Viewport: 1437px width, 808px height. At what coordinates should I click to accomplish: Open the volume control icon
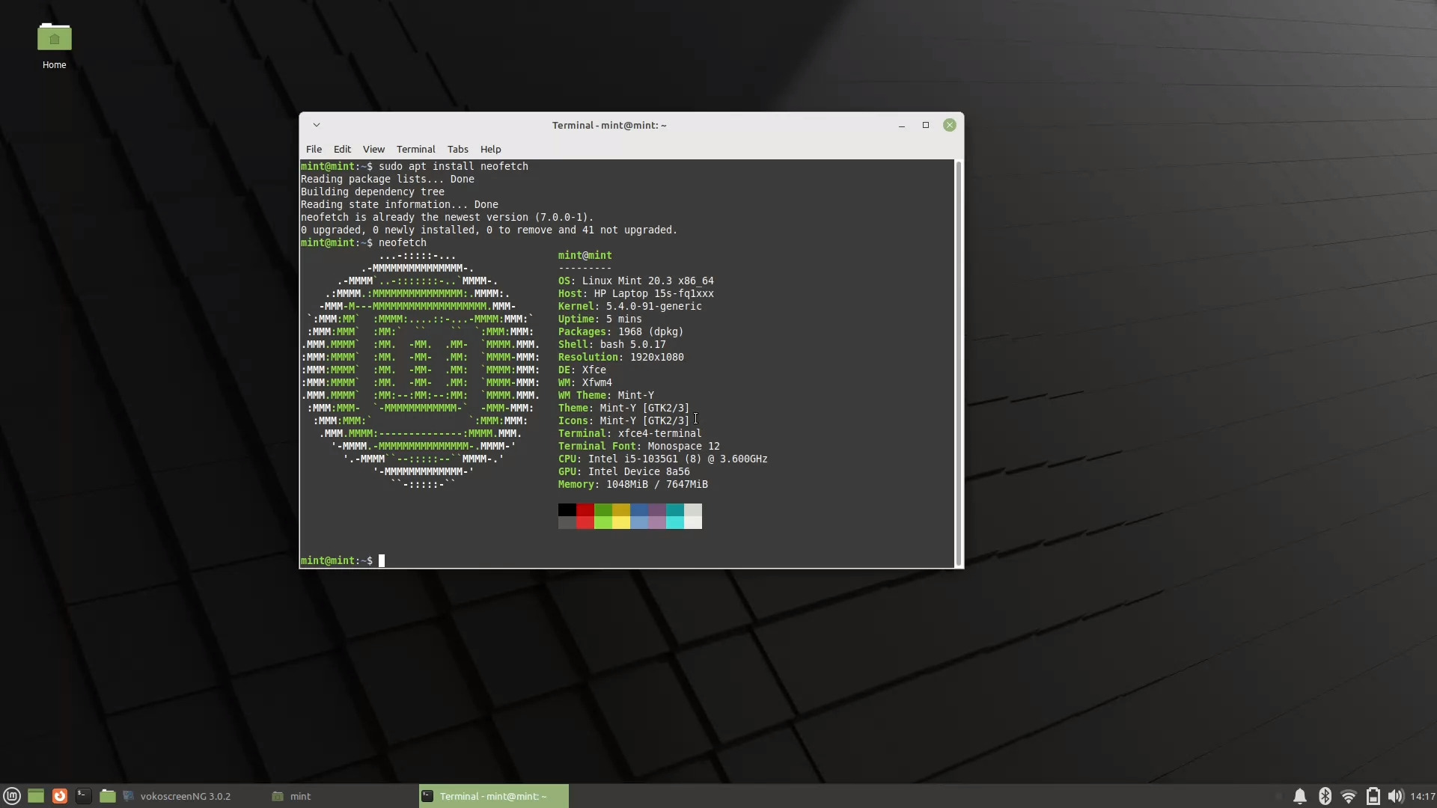pyautogui.click(x=1395, y=795)
